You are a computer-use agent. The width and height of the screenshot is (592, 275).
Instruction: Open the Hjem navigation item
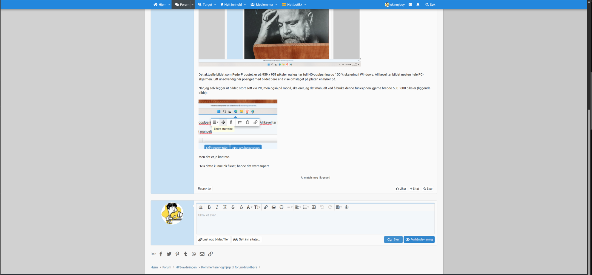click(160, 5)
